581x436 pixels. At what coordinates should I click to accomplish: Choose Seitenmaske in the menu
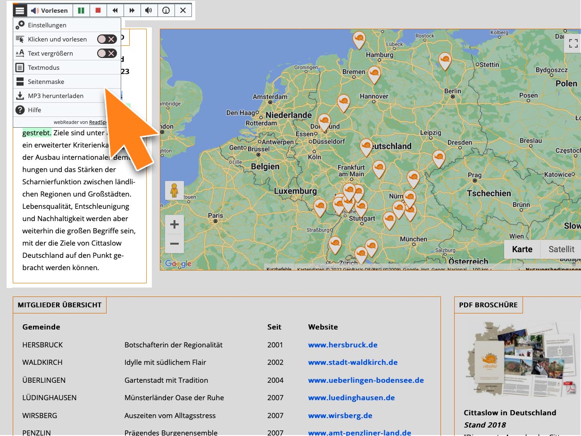click(x=46, y=82)
